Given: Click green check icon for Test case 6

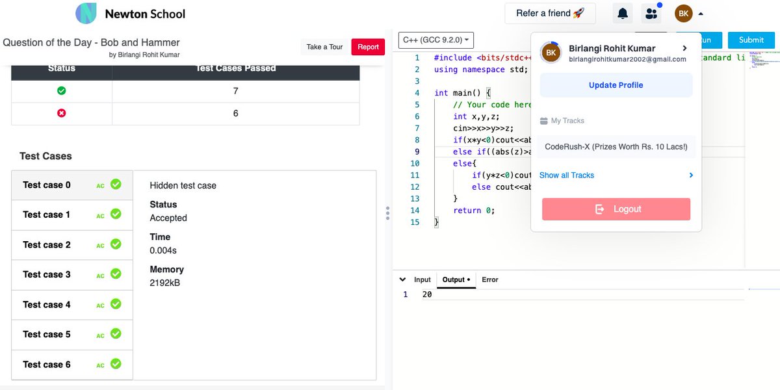Looking at the screenshot, I should (x=116, y=364).
